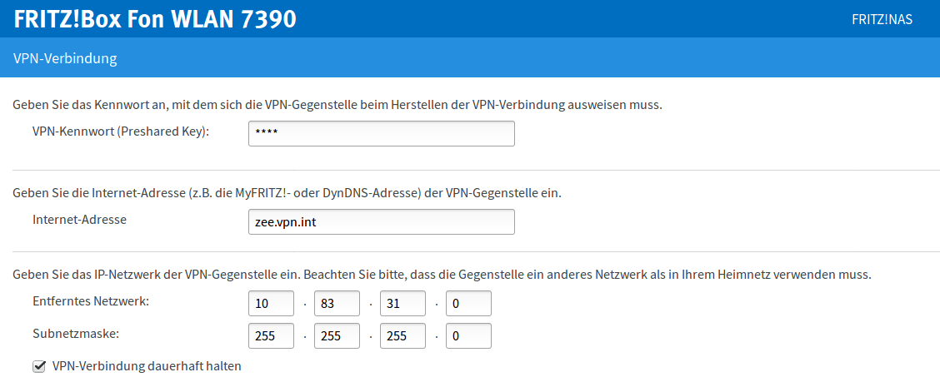Click the Subnetzmaske label
The width and height of the screenshot is (940, 387).
coord(76,333)
